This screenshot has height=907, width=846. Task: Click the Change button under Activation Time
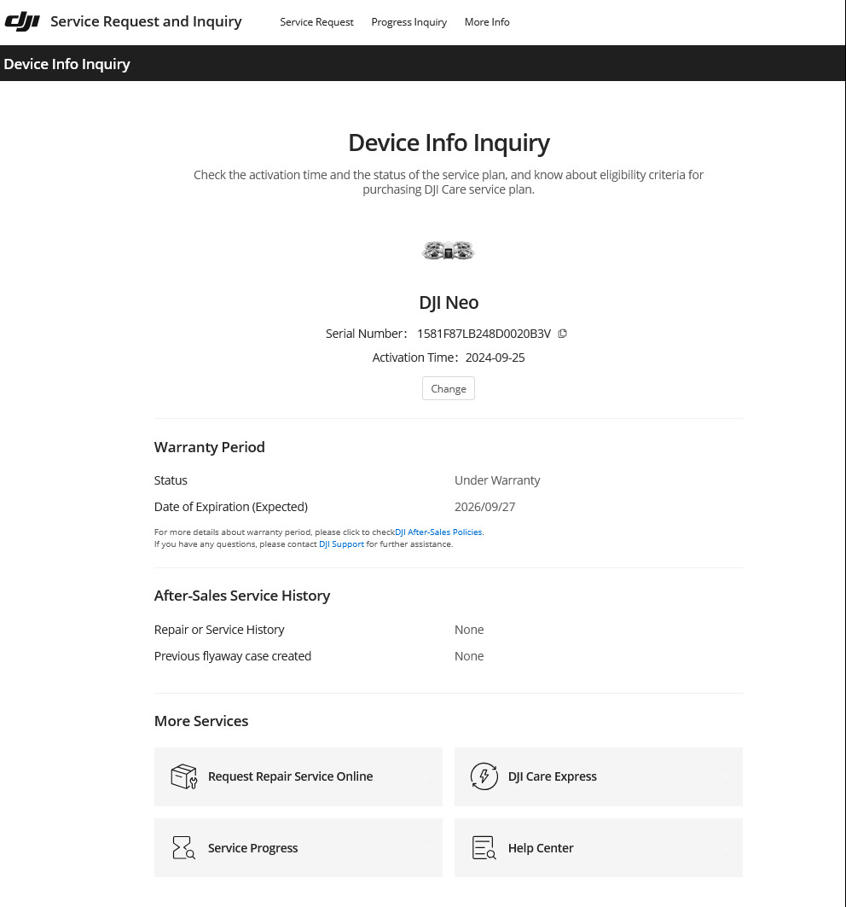coord(448,389)
